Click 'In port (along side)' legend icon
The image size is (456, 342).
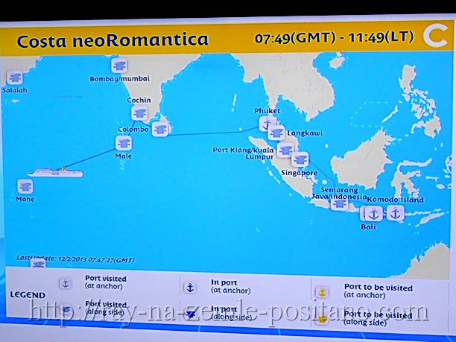(191, 314)
